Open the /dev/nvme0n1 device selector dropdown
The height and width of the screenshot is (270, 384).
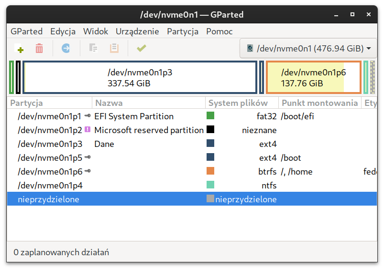pyautogui.click(x=309, y=48)
